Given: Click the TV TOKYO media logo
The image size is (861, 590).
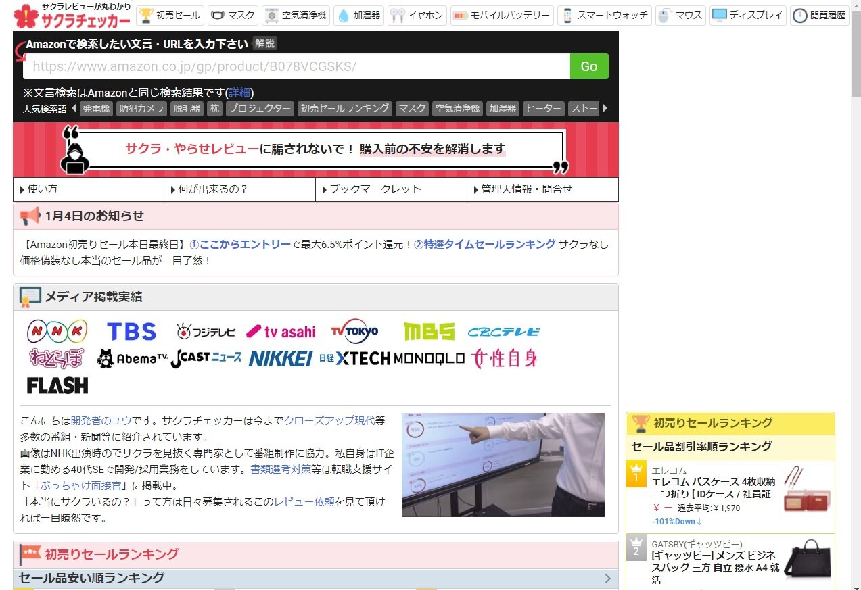Looking at the screenshot, I should click(x=354, y=331).
